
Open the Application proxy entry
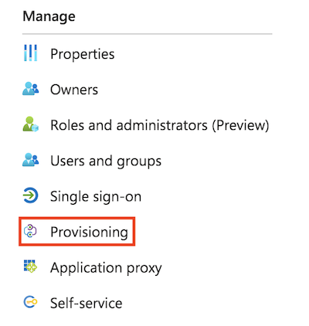pyautogui.click(x=106, y=268)
